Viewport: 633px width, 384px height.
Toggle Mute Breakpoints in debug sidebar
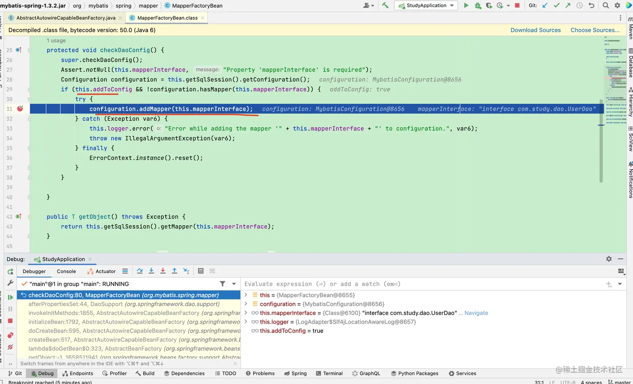point(10,347)
